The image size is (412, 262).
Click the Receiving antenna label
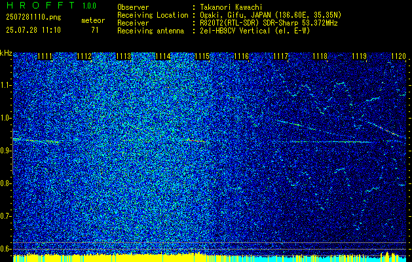(151, 31)
